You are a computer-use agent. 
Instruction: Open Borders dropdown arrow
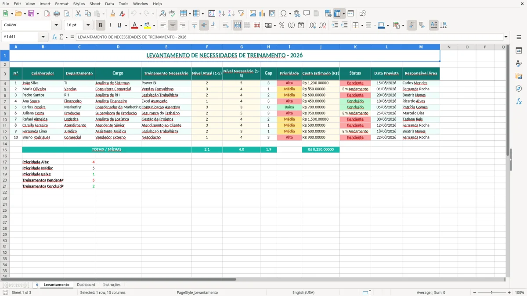click(x=362, y=25)
